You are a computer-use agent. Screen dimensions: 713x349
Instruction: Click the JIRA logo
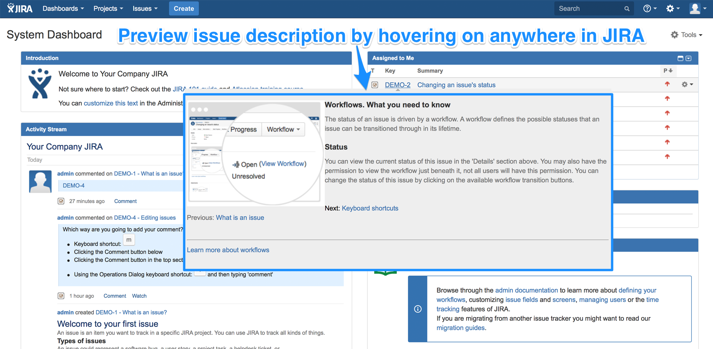pyautogui.click(x=20, y=9)
